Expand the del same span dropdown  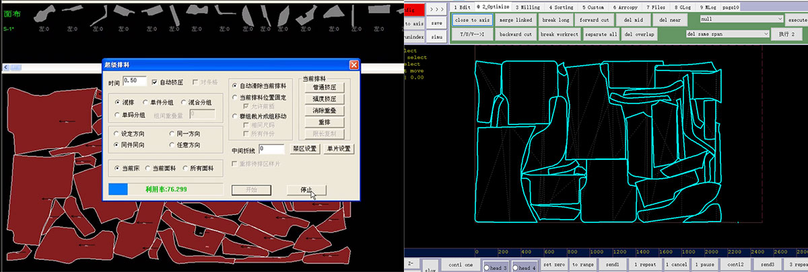pos(766,34)
